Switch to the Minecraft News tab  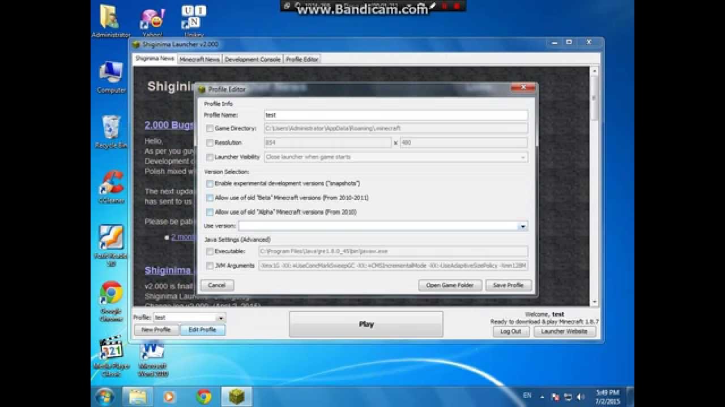(199, 59)
